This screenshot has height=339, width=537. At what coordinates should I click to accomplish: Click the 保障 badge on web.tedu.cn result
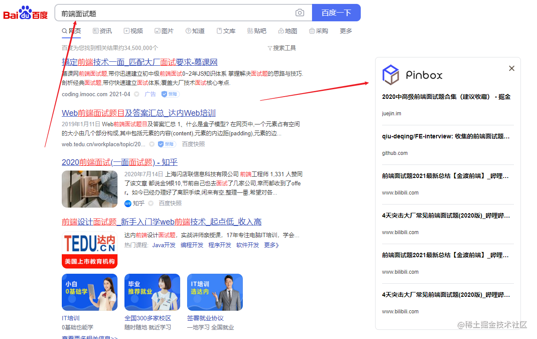pyautogui.click(x=167, y=144)
